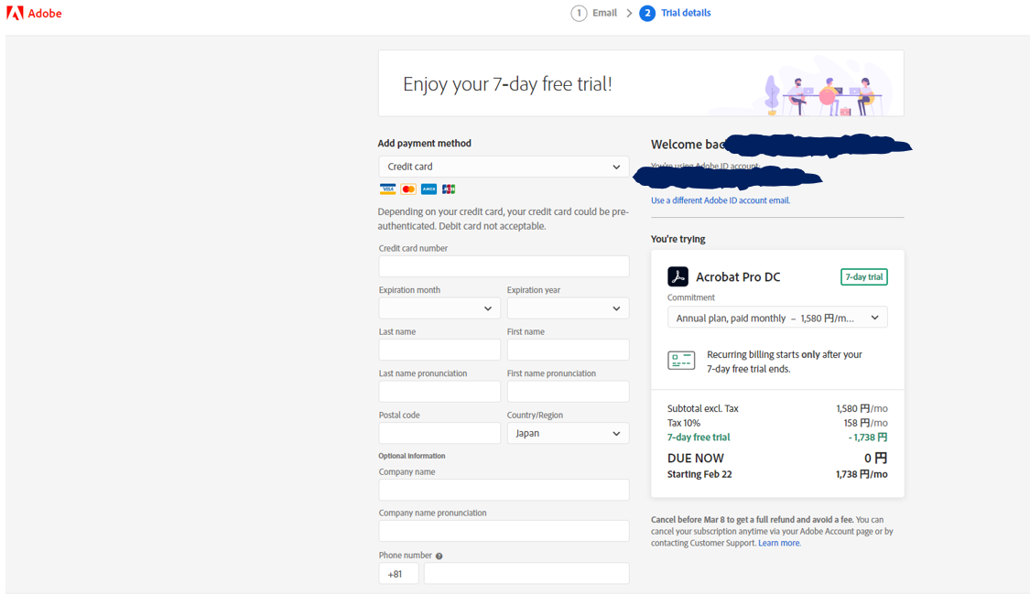Open the Credit card payment method dropdown
Viewport: 1030px width, 594px height.
tap(504, 167)
